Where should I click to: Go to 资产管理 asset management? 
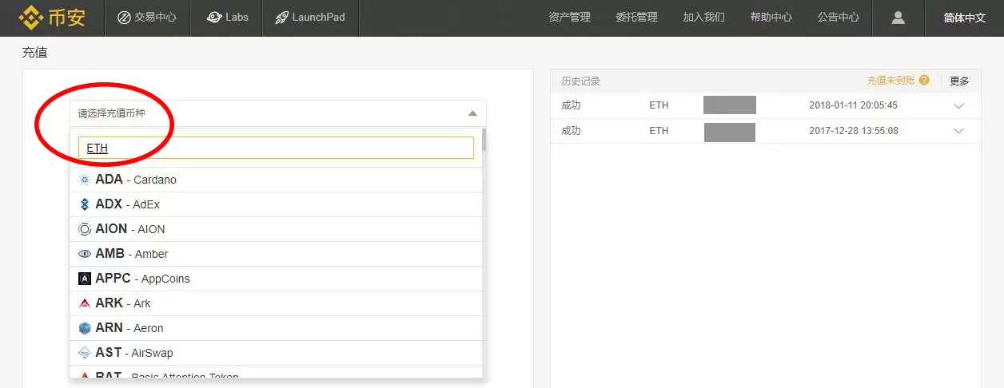570,17
